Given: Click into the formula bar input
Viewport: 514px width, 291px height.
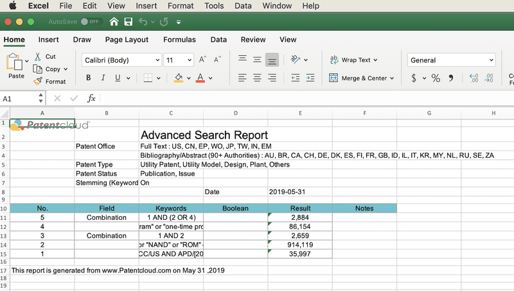Looking at the screenshot, I should [307, 99].
